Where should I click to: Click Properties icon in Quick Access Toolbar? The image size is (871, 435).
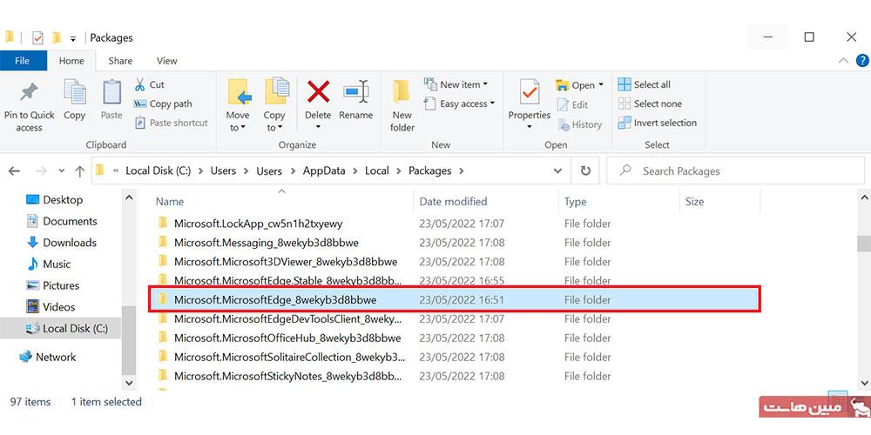pyautogui.click(x=37, y=37)
